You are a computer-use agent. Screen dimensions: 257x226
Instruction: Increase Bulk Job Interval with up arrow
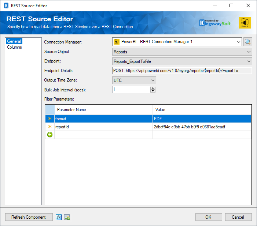(x=153, y=88)
